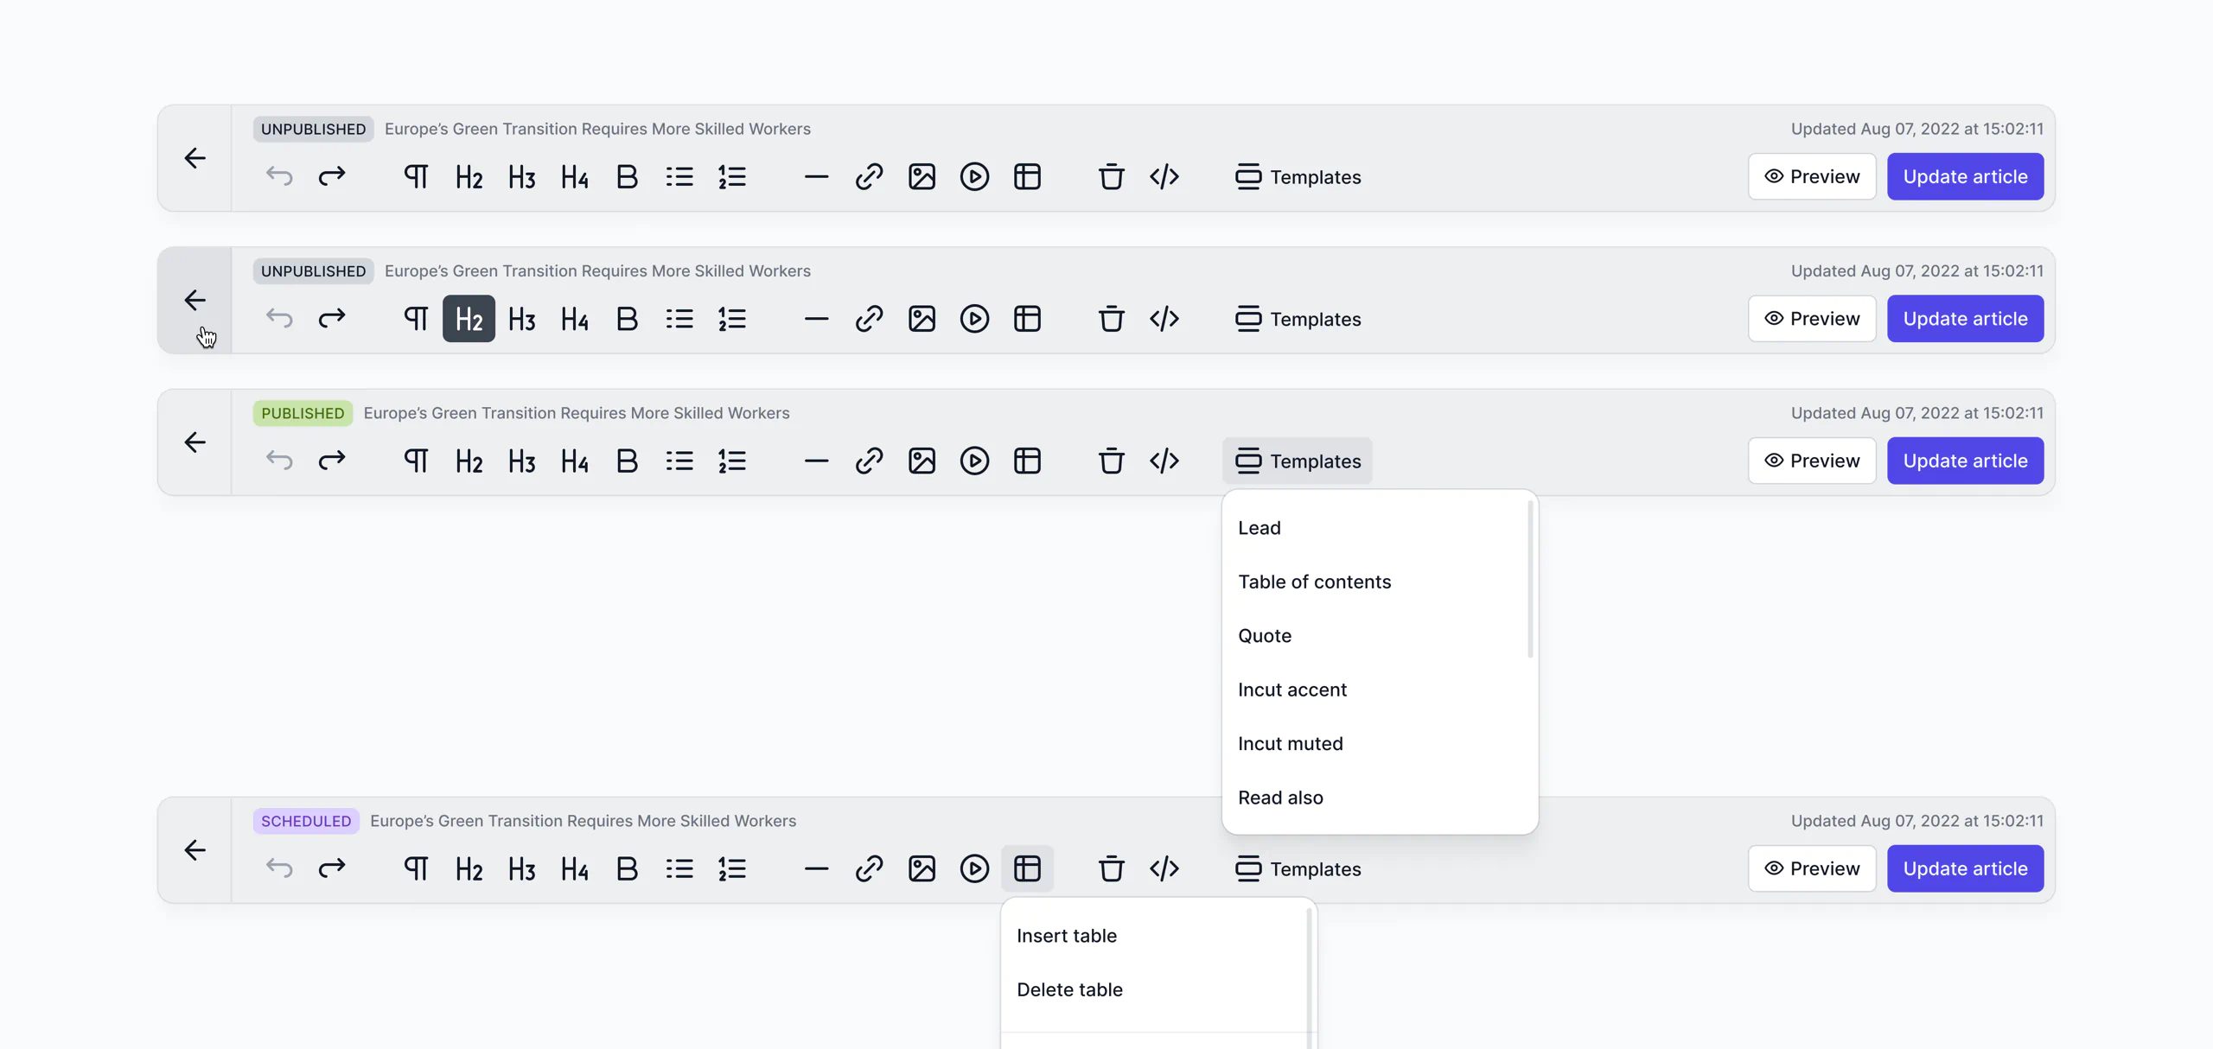The width and height of the screenshot is (2213, 1049).
Task: Click the redo arrow in the top toolbar
Action: [x=332, y=177]
